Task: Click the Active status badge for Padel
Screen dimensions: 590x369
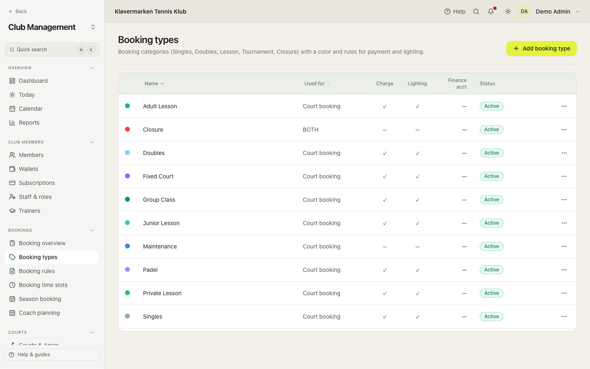Action: (492, 270)
